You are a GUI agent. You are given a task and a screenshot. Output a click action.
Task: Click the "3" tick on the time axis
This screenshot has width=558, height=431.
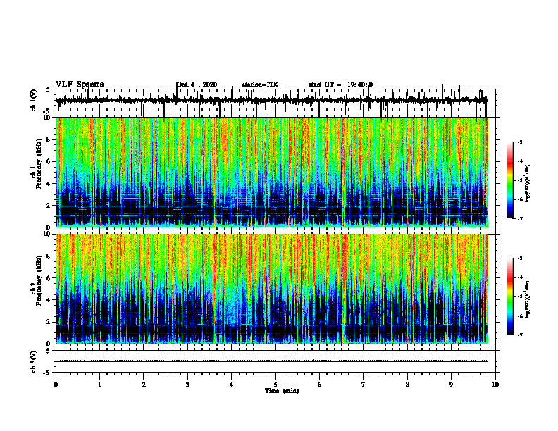coord(187,385)
